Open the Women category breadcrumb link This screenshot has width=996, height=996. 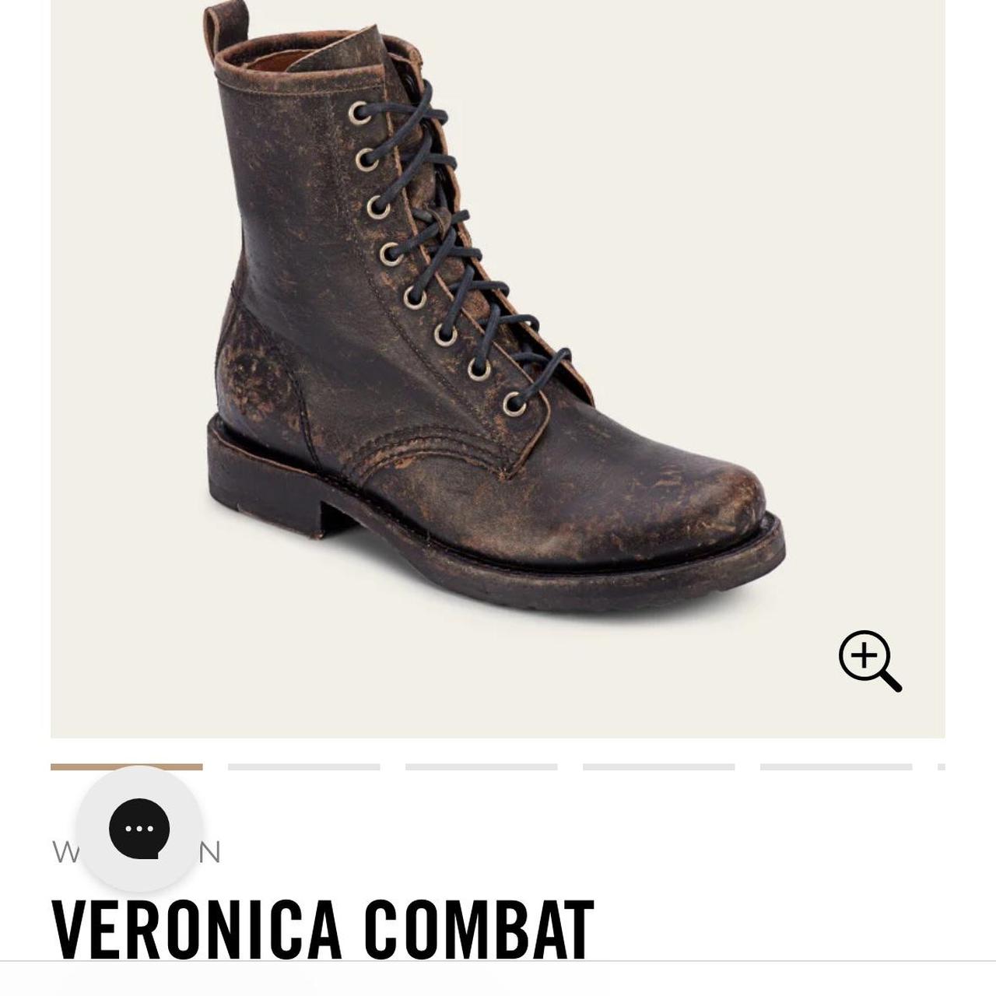click(x=136, y=853)
